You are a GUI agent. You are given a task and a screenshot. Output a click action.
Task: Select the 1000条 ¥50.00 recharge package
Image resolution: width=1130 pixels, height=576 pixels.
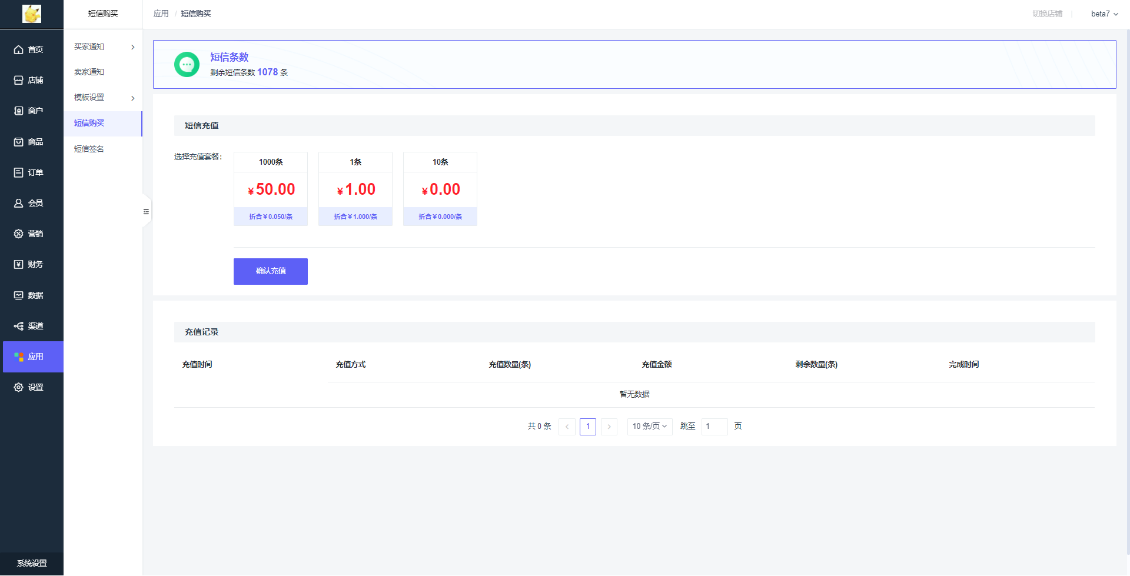[x=271, y=189]
